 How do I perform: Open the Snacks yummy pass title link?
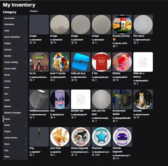pyautogui.click(x=121, y=36)
